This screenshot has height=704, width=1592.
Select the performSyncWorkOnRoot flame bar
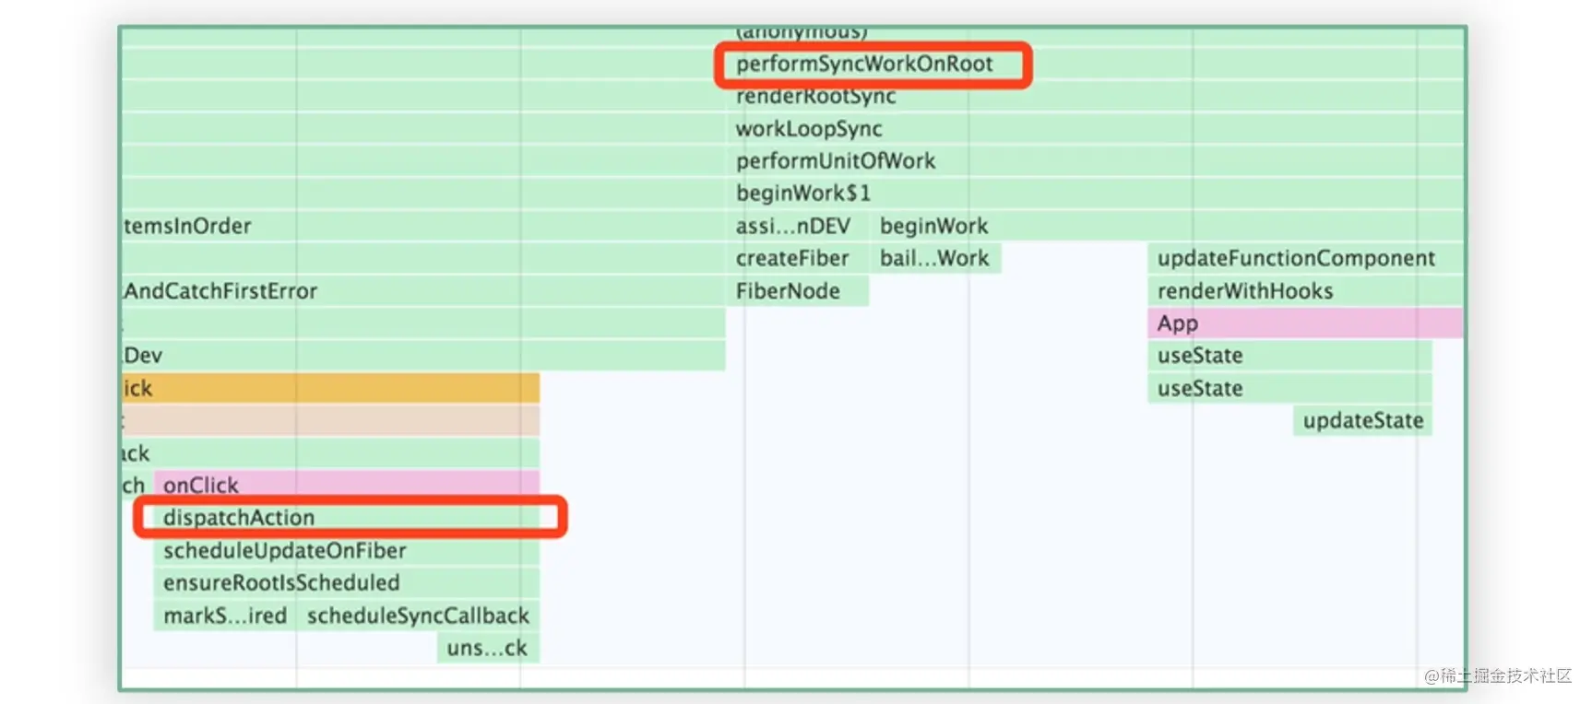click(1094, 64)
